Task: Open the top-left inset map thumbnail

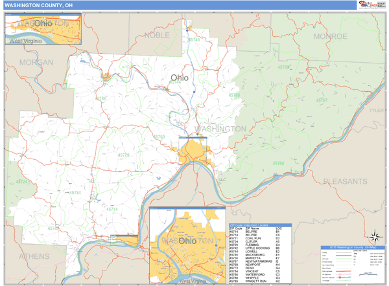Action: [x=43, y=29]
